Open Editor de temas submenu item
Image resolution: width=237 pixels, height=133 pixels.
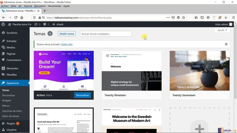[x=10, y=116]
